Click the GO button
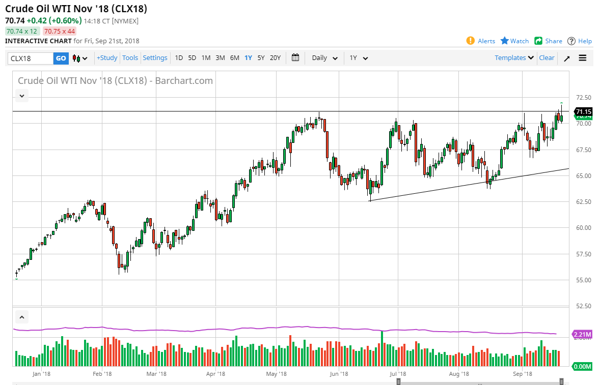Image resolution: width=600 pixels, height=385 pixels. click(x=60, y=58)
